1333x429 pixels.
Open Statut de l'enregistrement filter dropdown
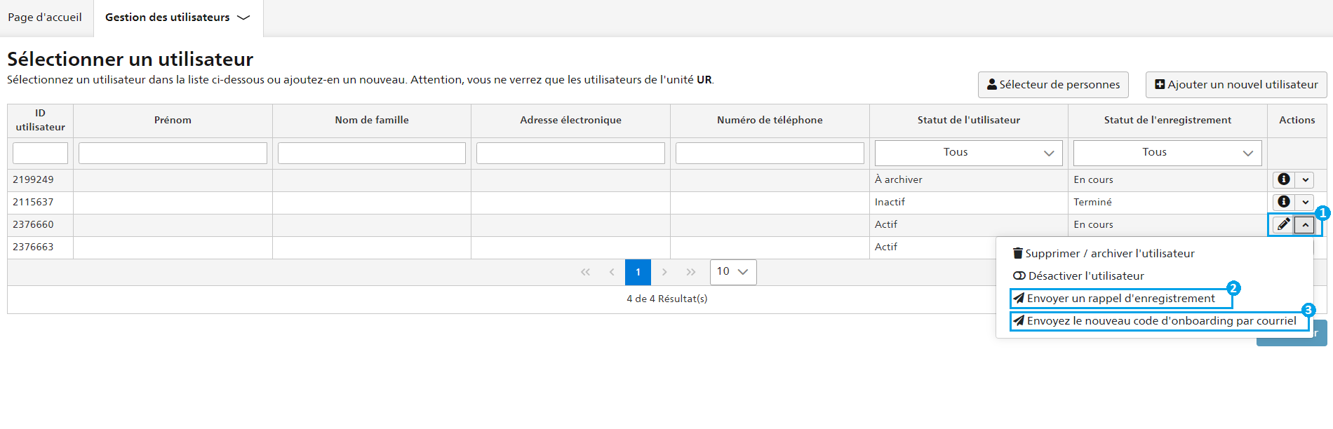point(1167,153)
